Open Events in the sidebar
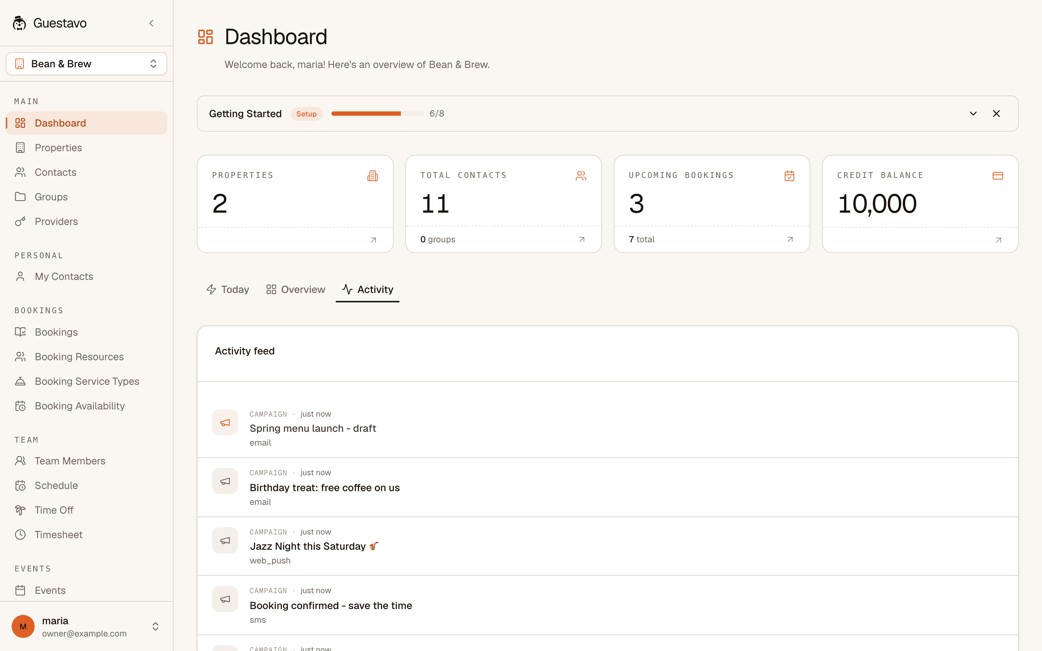 point(86,590)
